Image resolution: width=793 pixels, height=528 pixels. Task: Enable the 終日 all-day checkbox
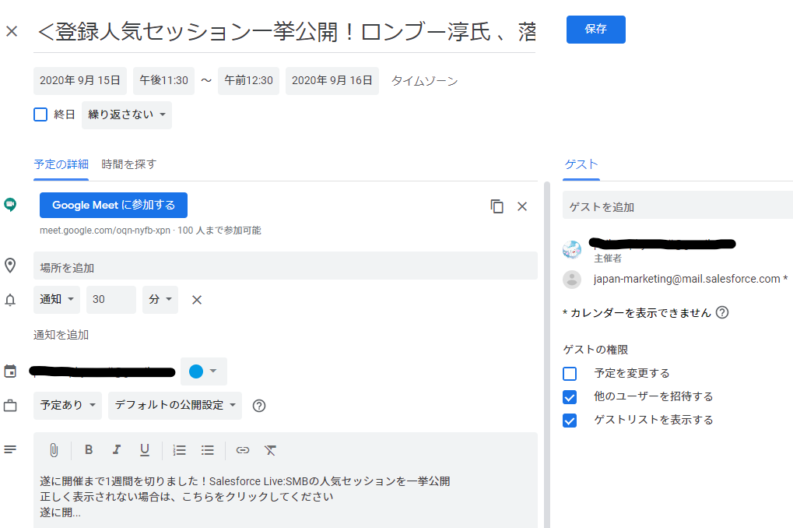[x=40, y=114]
